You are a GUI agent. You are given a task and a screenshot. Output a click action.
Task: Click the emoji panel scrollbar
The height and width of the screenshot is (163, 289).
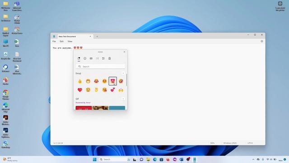pos(126,80)
